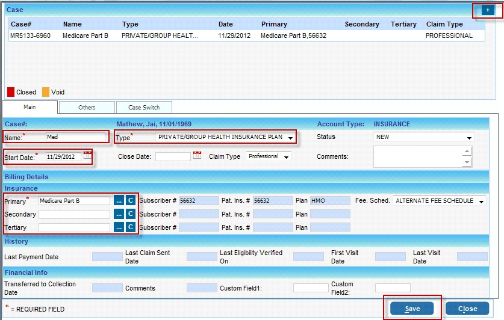The image size is (504, 320).
Task: Open the Status dropdown showing NEW
Action: tap(469, 138)
